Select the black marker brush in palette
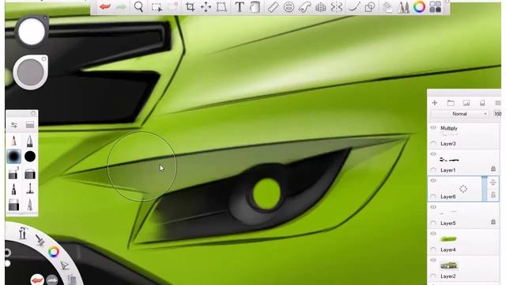506x285 pixels. [x=14, y=189]
